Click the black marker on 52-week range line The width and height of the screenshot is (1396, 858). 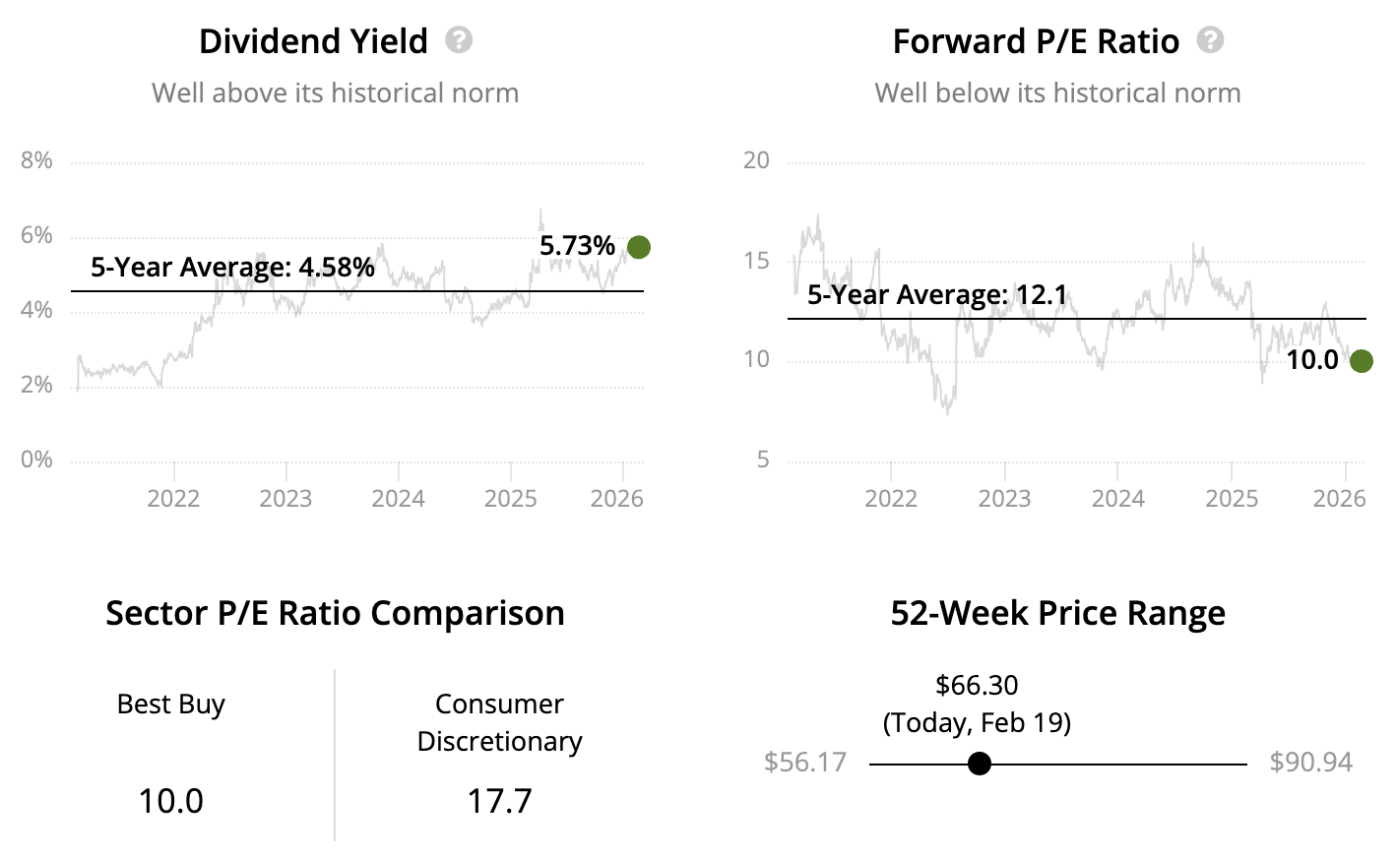(x=980, y=764)
